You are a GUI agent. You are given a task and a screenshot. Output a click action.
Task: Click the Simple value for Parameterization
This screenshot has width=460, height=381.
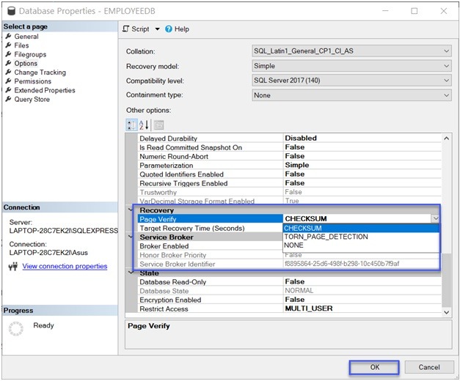click(297, 165)
